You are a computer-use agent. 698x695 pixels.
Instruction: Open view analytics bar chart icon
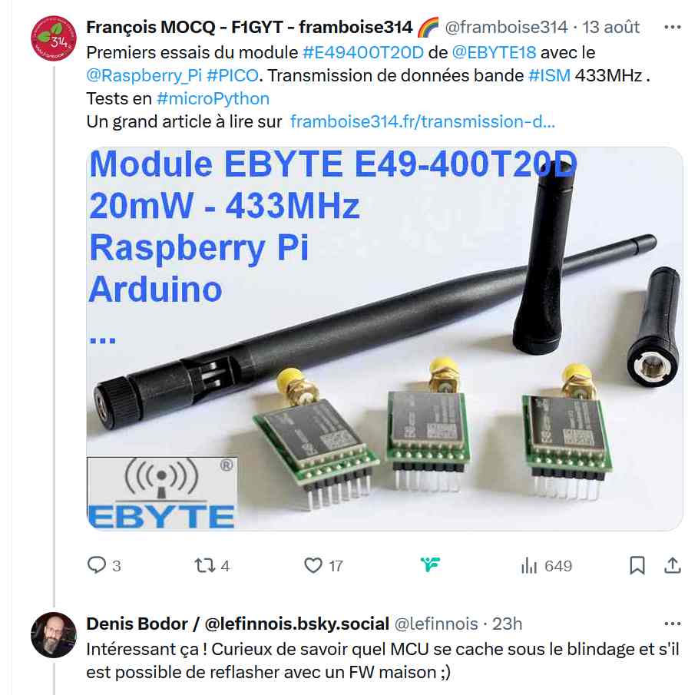(x=529, y=565)
